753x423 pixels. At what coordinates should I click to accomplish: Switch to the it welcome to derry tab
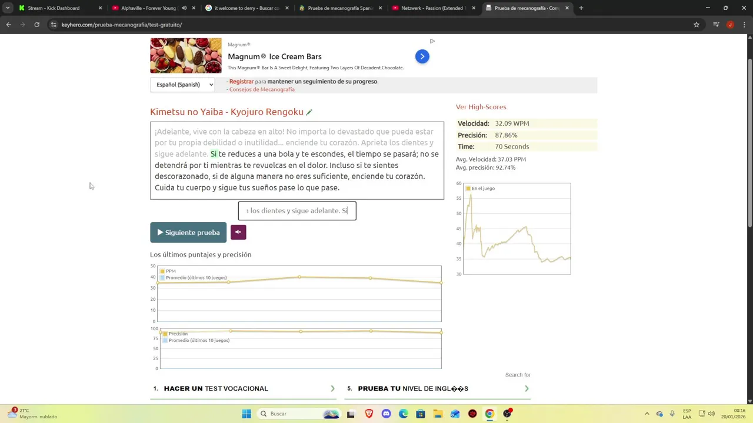click(x=247, y=8)
